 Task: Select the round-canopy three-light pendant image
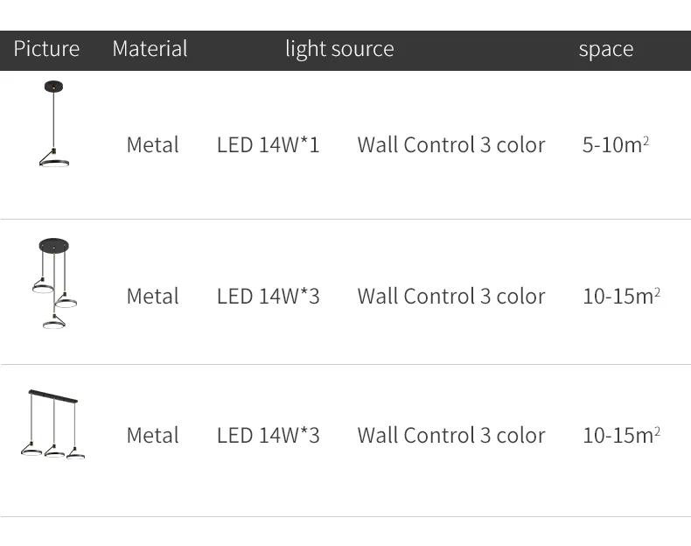point(54,283)
